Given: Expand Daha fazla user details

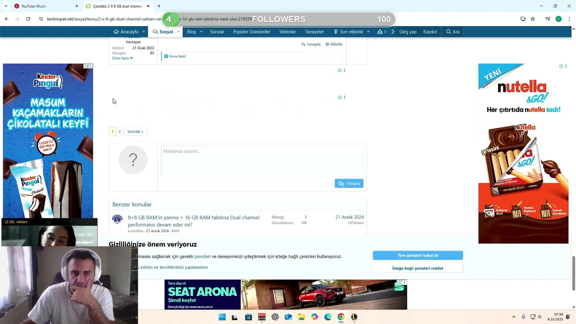Looking at the screenshot, I should click(x=122, y=58).
